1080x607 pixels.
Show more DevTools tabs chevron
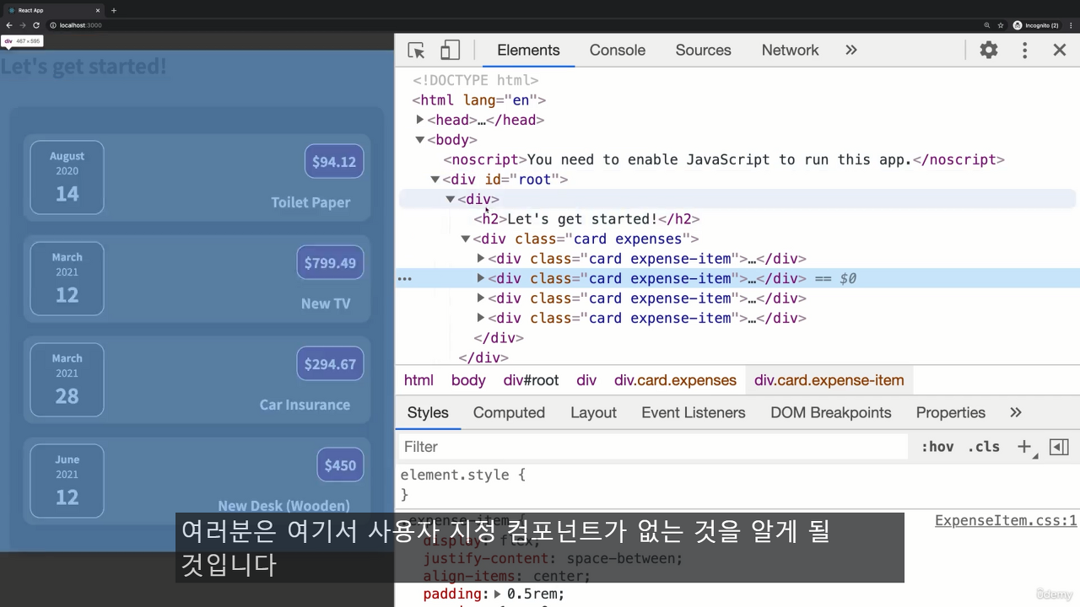coord(851,50)
